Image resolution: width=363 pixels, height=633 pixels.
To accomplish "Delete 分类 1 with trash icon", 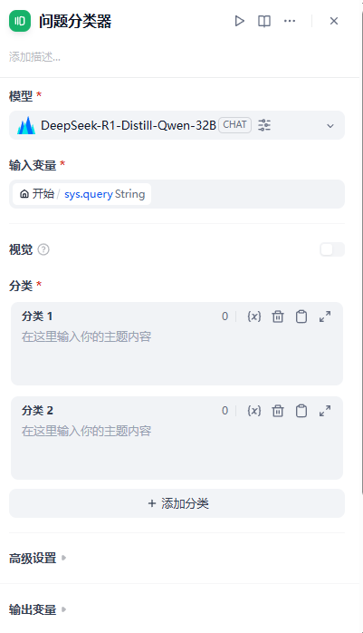I will tap(278, 316).
